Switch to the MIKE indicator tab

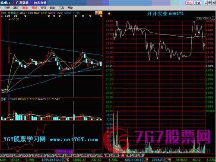(x=85, y=156)
